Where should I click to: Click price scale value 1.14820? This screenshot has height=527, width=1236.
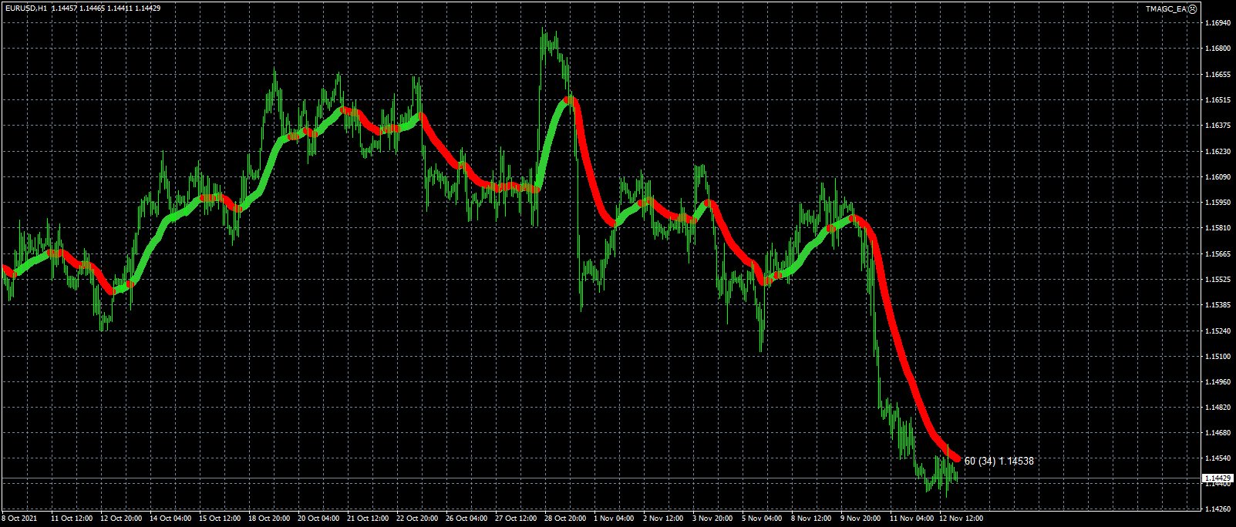coord(1217,408)
